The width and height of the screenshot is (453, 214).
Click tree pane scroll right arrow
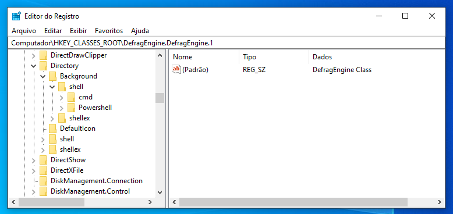tap(150, 202)
